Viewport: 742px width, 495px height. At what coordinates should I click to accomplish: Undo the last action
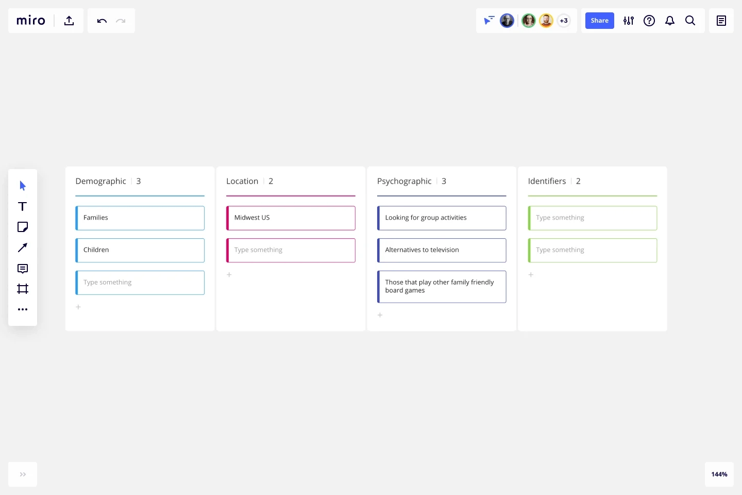pyautogui.click(x=102, y=21)
